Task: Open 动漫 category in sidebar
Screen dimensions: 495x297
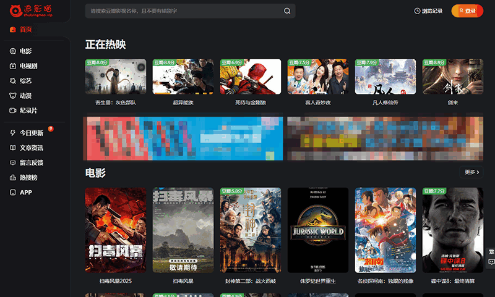Action: pos(25,96)
